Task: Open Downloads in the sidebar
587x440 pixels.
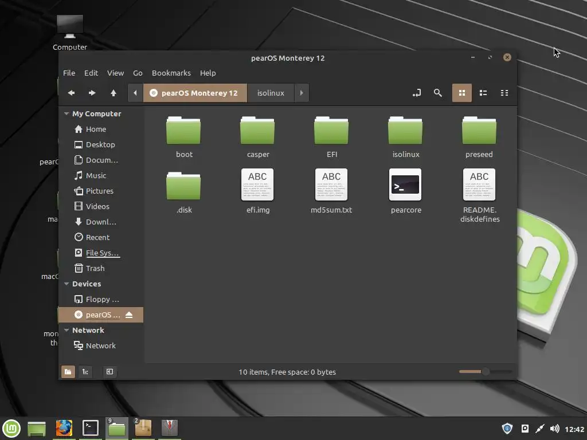Action: tap(101, 222)
